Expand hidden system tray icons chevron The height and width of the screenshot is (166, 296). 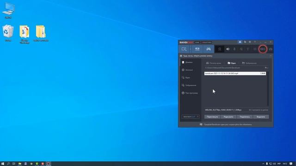click(x=263, y=164)
